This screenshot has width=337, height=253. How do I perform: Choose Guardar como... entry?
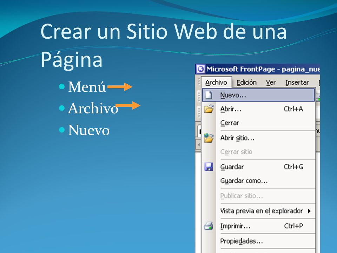pyautogui.click(x=258, y=181)
